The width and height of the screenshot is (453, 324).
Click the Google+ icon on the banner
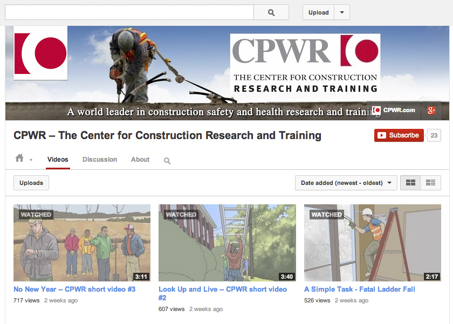coord(432,110)
